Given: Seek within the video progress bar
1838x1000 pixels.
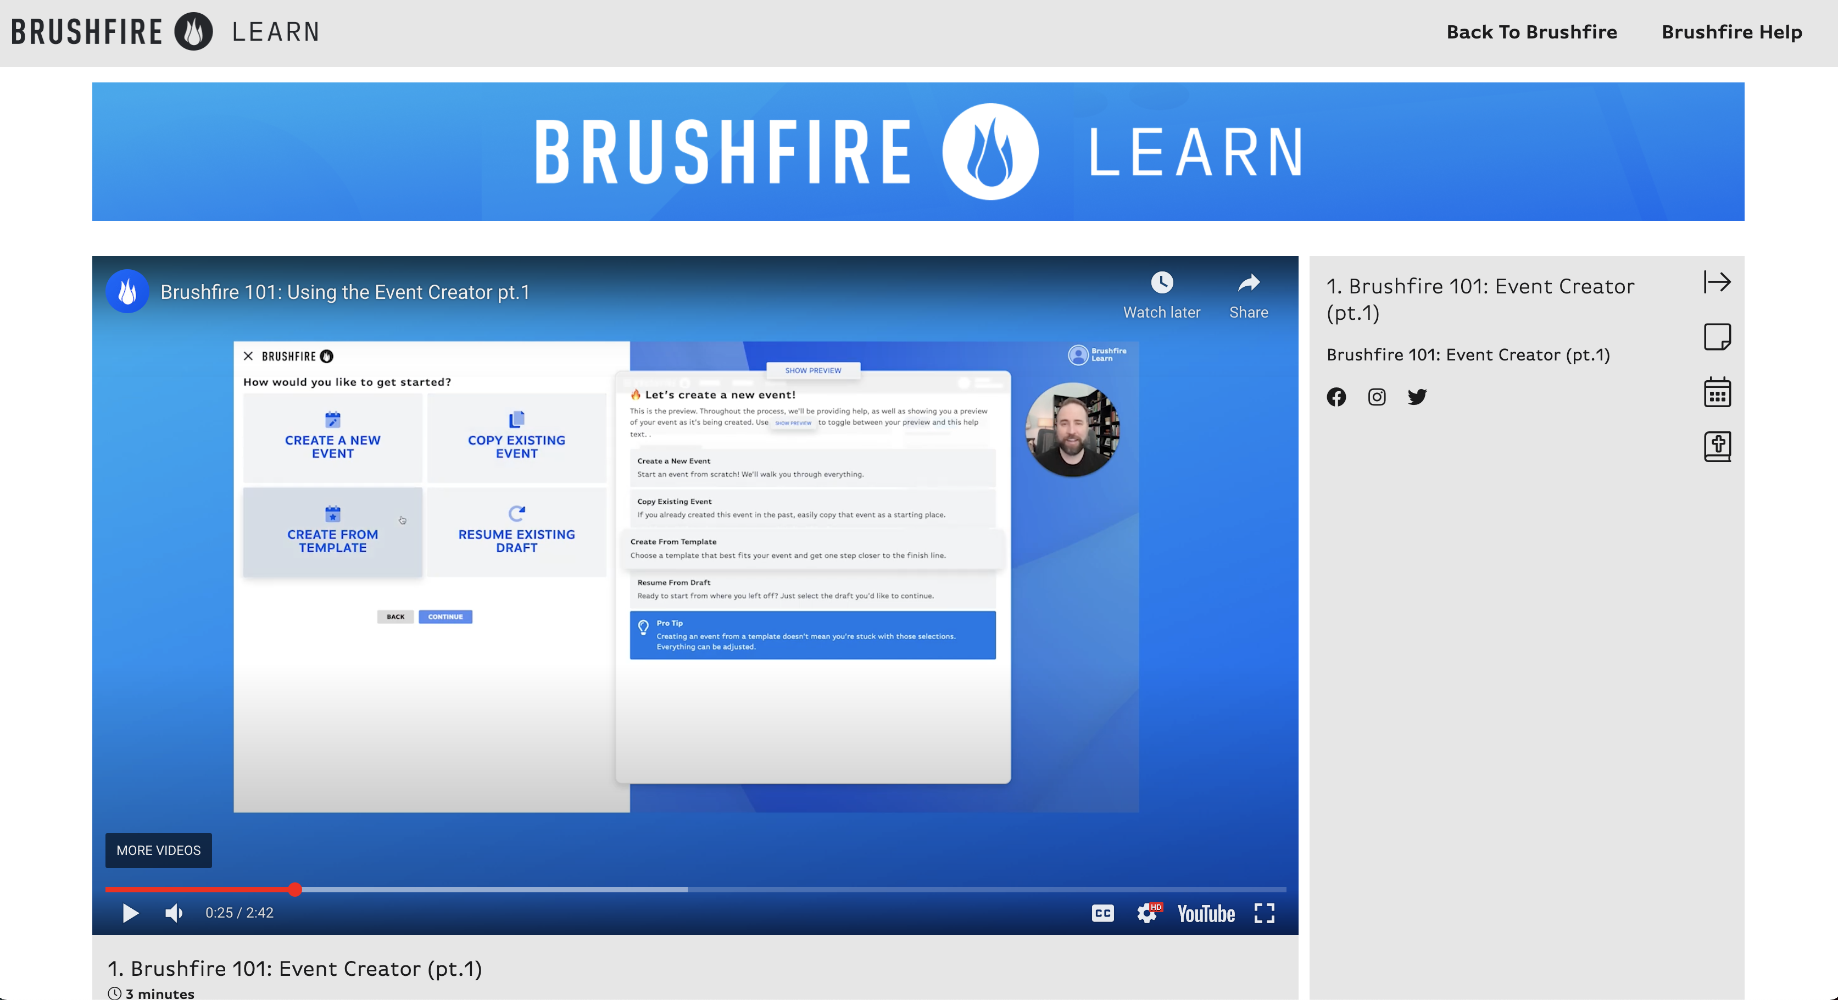Looking at the screenshot, I should pyautogui.click(x=695, y=890).
